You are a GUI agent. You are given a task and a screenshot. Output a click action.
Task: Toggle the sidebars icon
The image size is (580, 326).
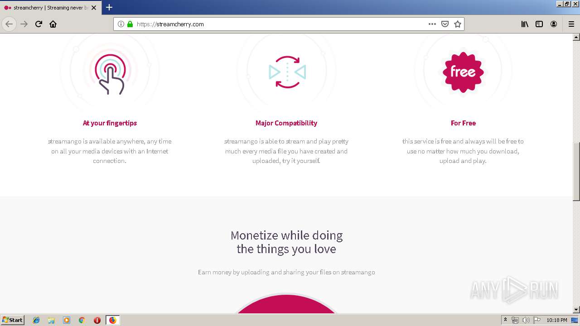click(539, 24)
